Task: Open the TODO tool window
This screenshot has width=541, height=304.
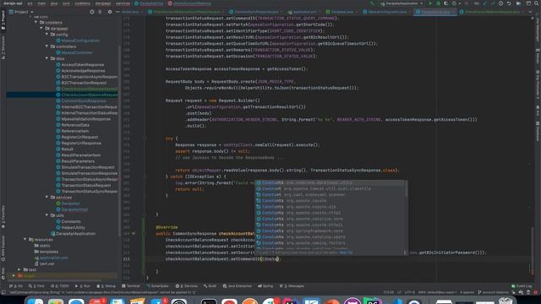Action: (x=60, y=286)
